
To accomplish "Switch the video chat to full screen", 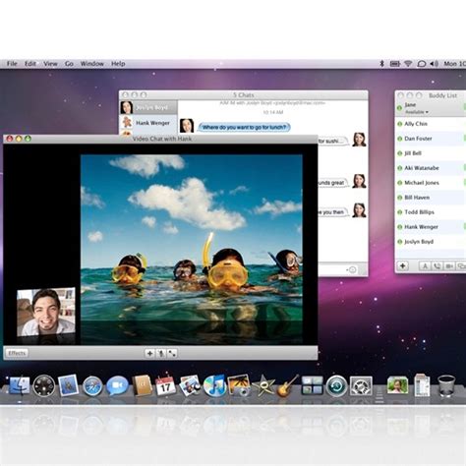I will pos(172,353).
